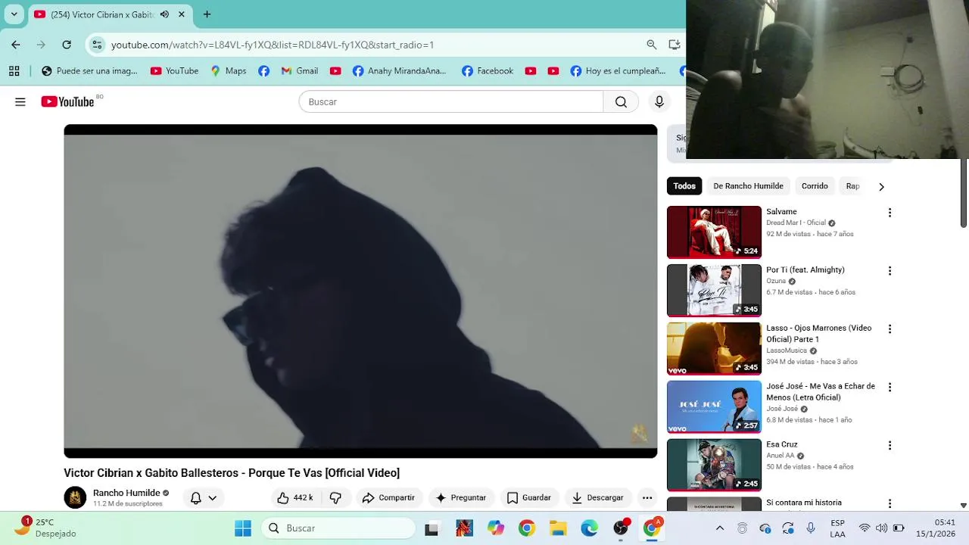
Task: Open the YouTube guide hamburger menu
Action: click(20, 101)
